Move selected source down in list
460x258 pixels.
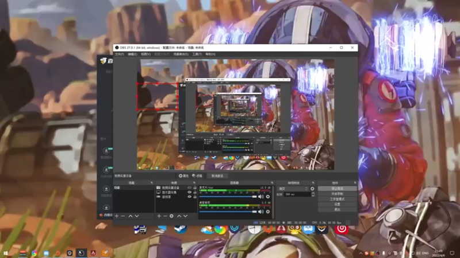185,216
